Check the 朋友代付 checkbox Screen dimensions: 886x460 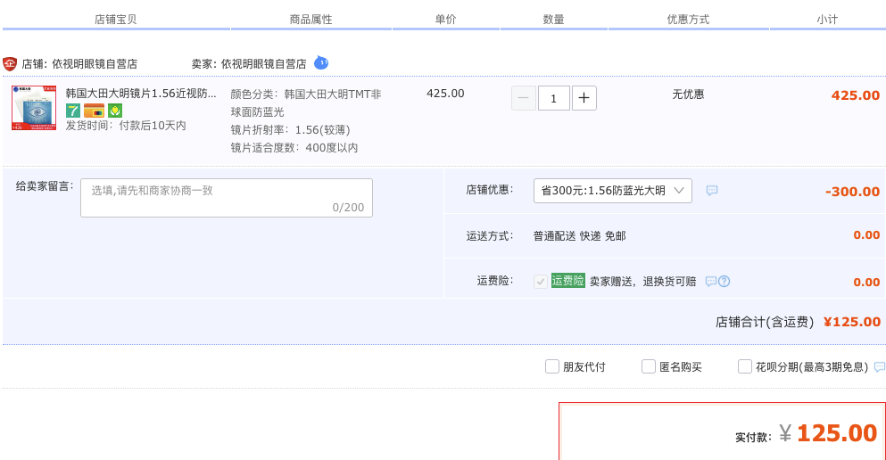552,367
